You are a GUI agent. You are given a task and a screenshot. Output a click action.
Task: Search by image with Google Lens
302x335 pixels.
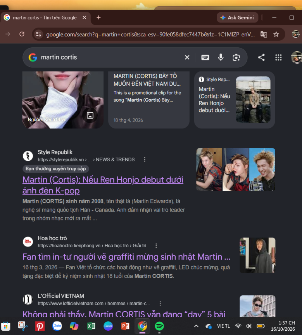[236, 57]
